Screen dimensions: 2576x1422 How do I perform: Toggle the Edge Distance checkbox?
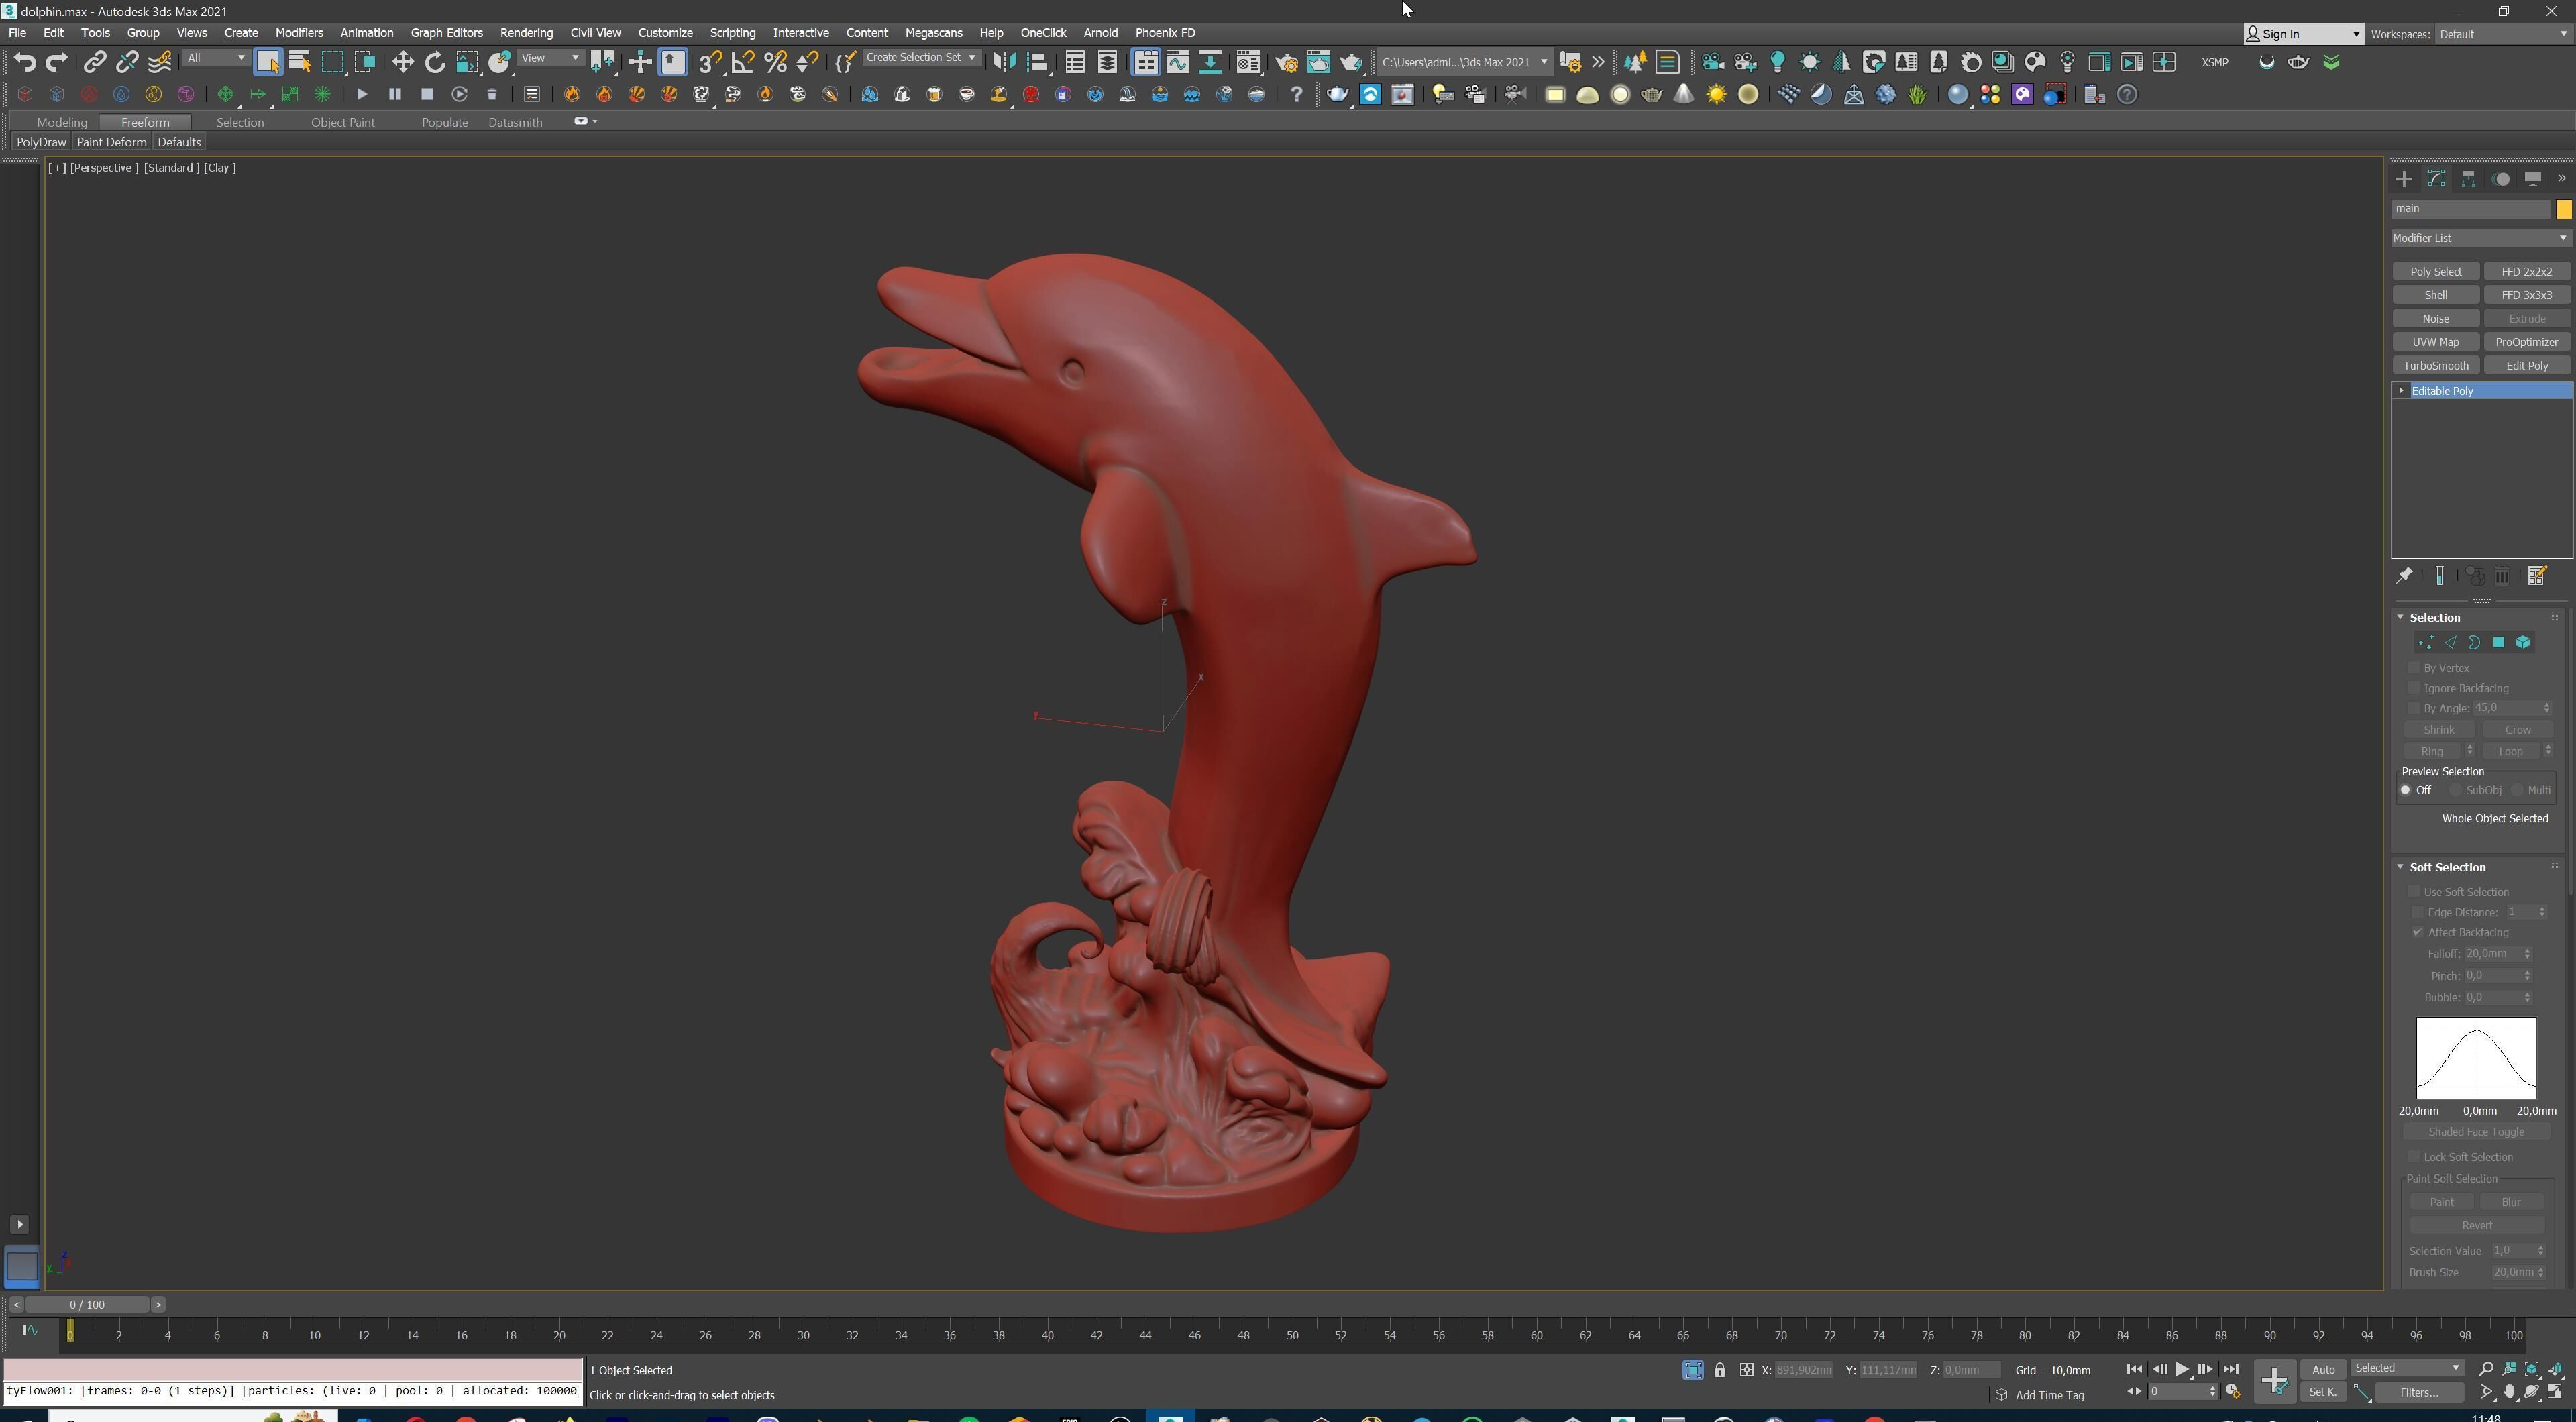click(2418, 912)
